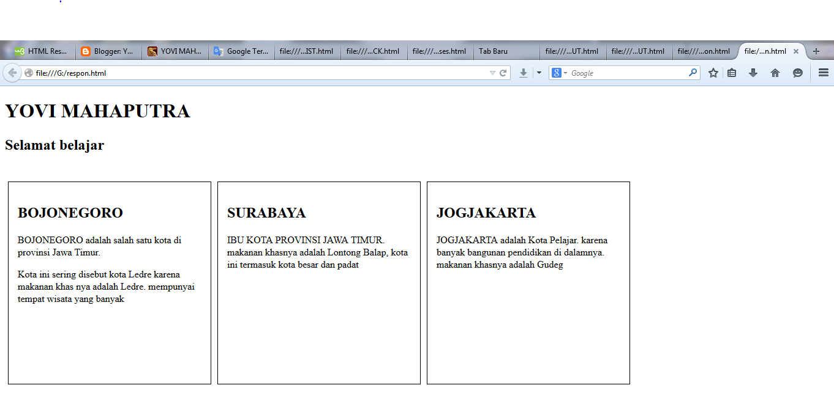Open the Google search engine selector
Screen dimensions: 834x418
click(560, 73)
